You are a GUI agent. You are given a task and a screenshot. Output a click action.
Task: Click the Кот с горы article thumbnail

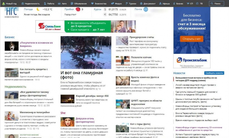tap(122, 127)
